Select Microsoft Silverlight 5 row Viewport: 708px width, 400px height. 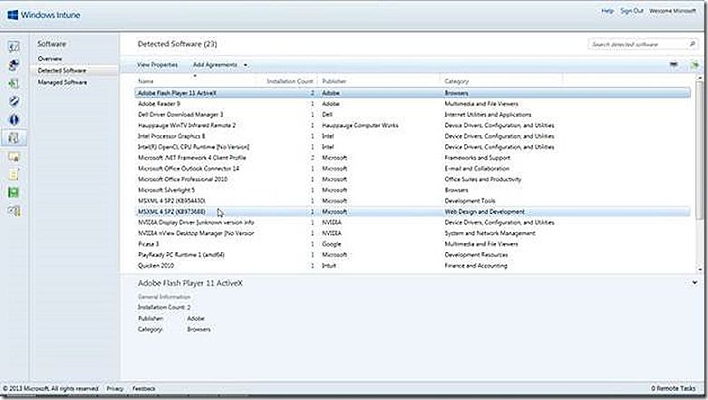point(412,190)
